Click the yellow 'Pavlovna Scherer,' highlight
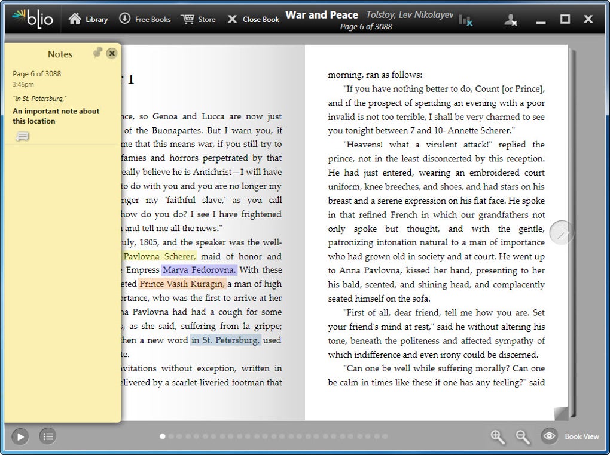610x455 pixels. point(160,256)
